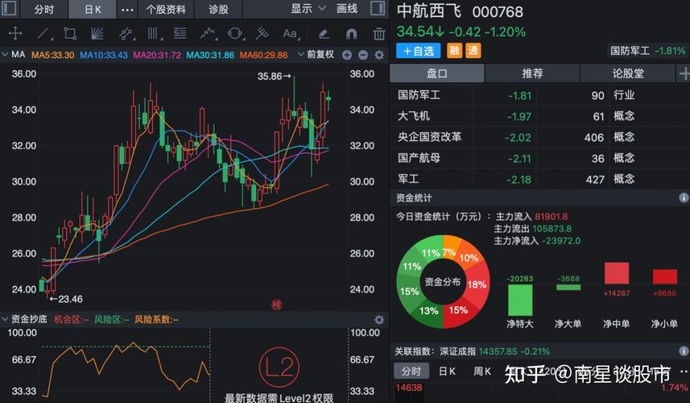Collapse the 资金抄底 indicator panel chevron

[x=6, y=319]
